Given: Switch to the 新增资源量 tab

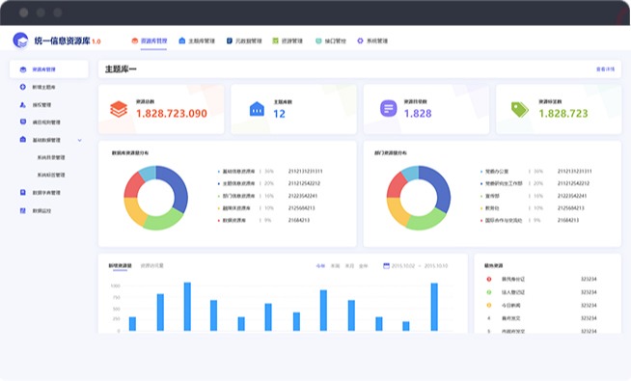Looking at the screenshot, I should (120, 265).
